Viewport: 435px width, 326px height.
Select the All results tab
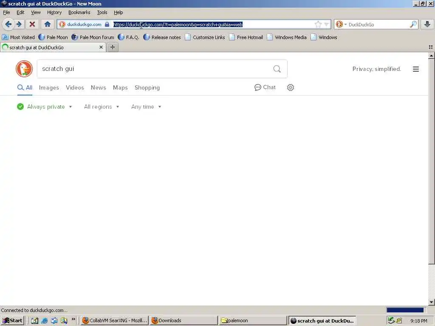25,87
